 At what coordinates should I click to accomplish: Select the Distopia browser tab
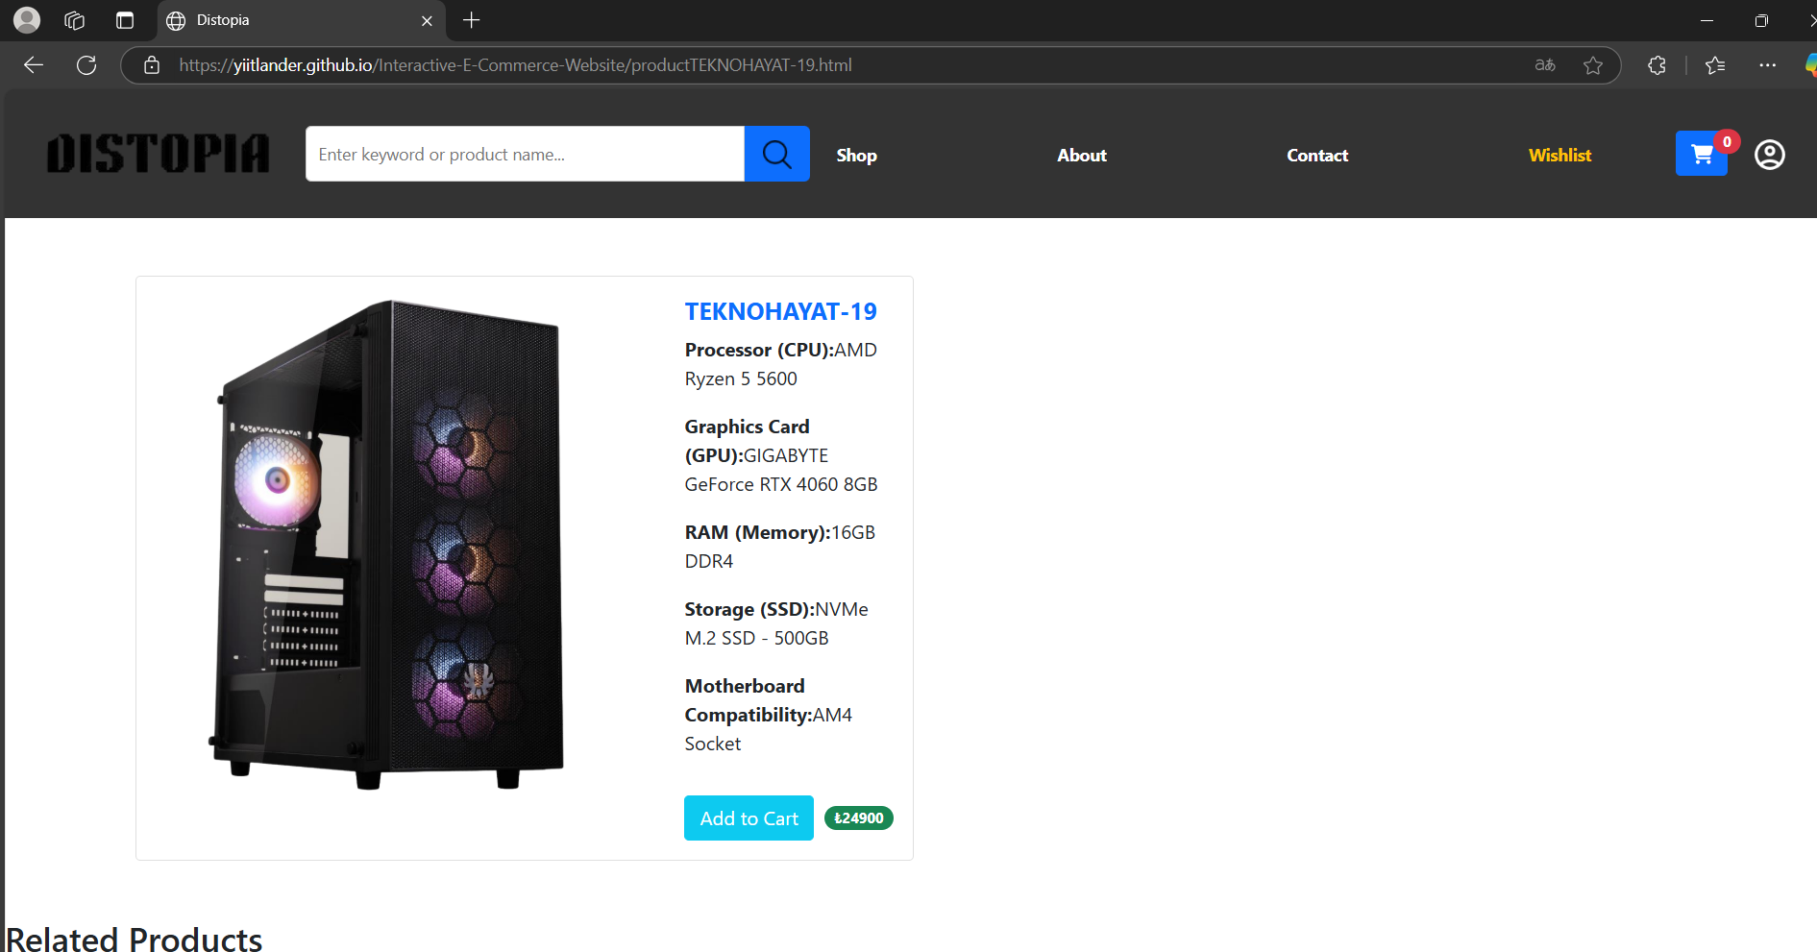coord(299,20)
